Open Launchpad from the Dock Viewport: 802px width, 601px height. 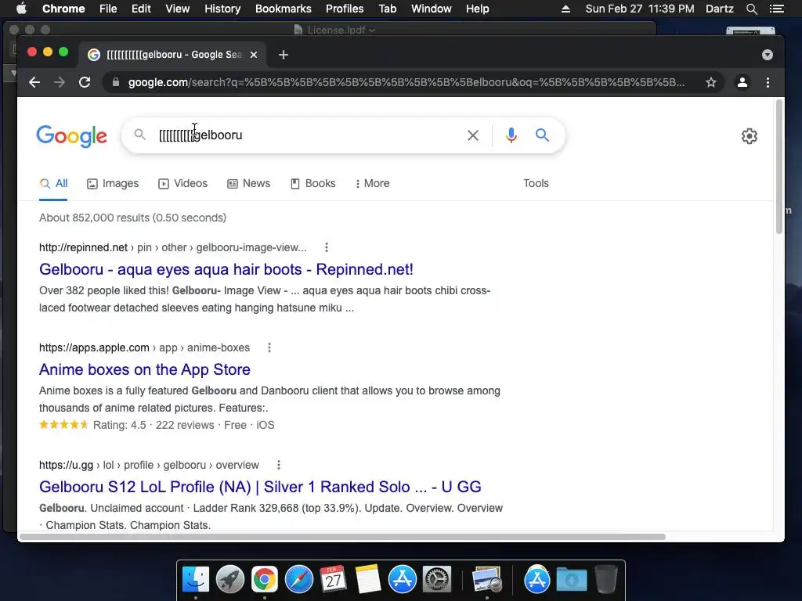(230, 580)
